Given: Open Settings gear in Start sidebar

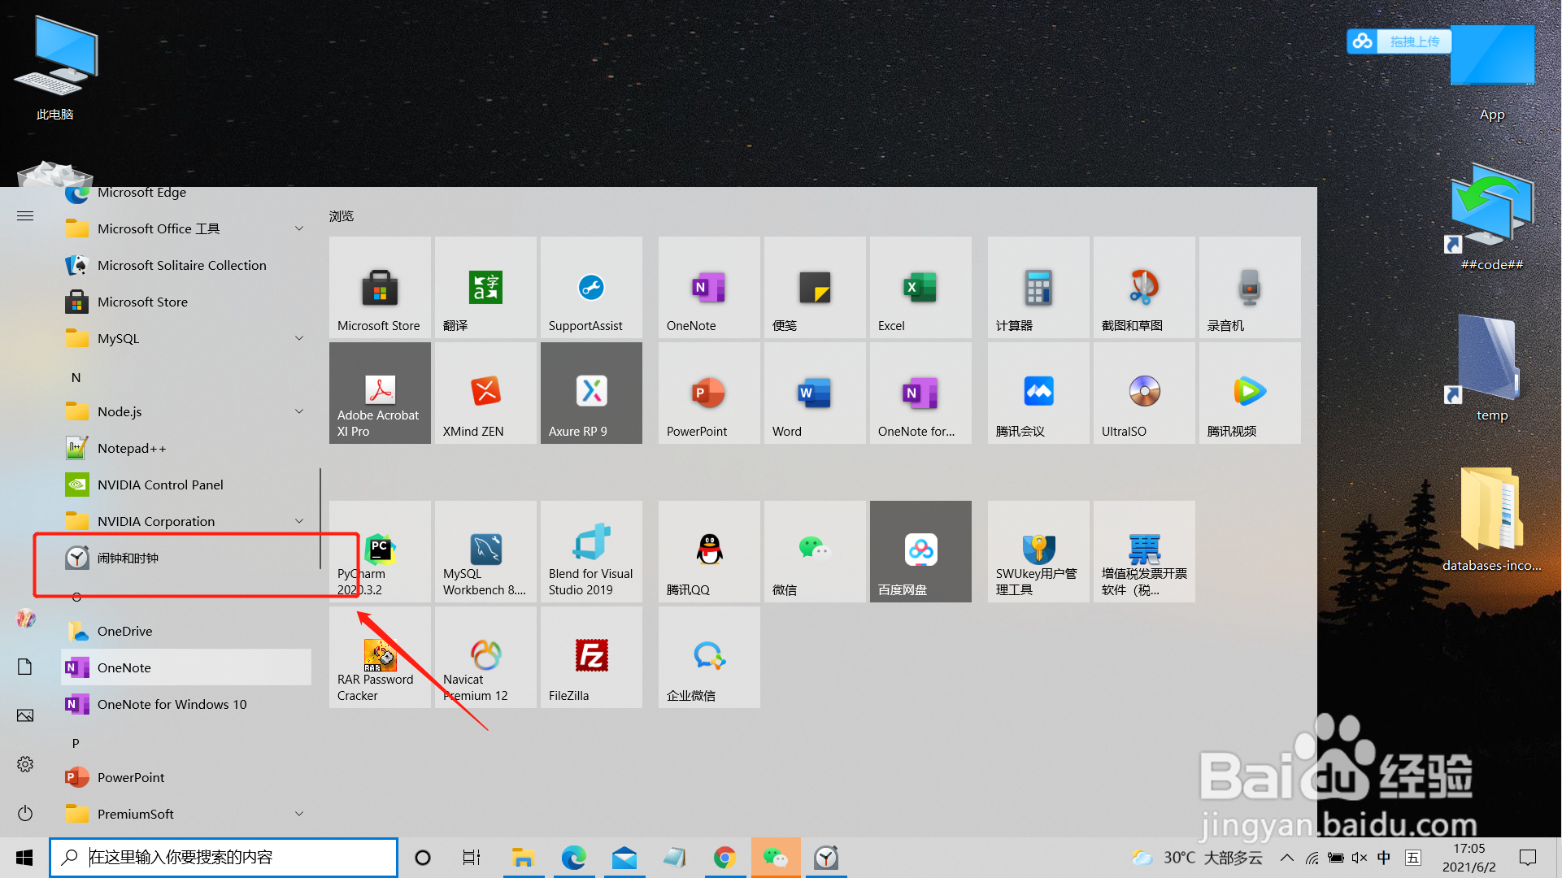Looking at the screenshot, I should [25, 764].
